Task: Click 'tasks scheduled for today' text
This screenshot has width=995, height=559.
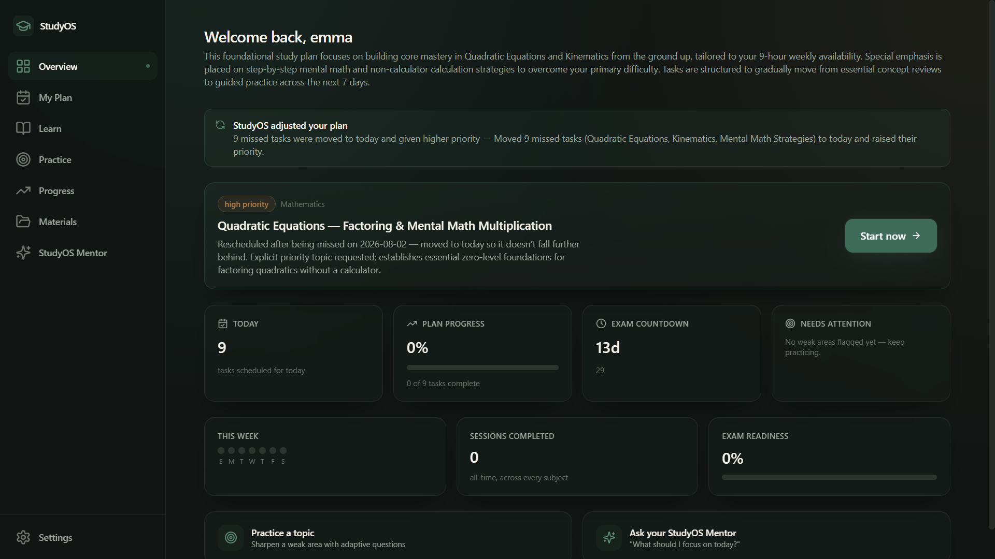Action: 261,370
